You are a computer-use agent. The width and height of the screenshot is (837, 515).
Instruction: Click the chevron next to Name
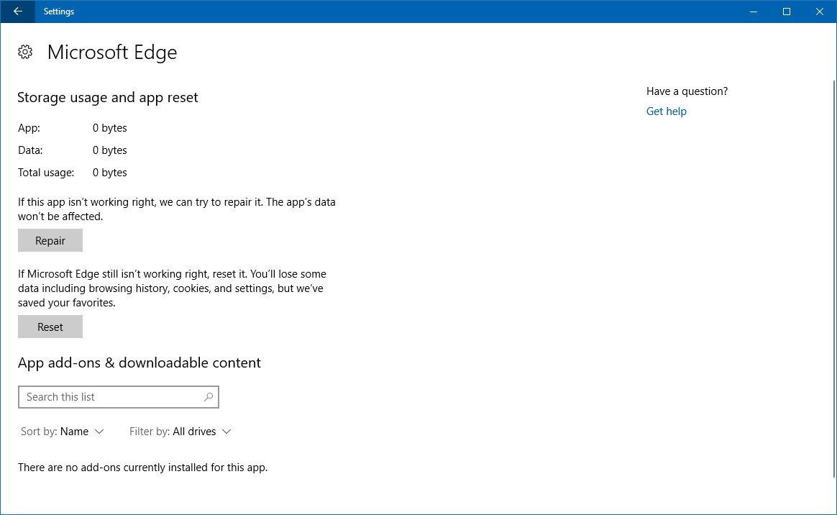[100, 432]
